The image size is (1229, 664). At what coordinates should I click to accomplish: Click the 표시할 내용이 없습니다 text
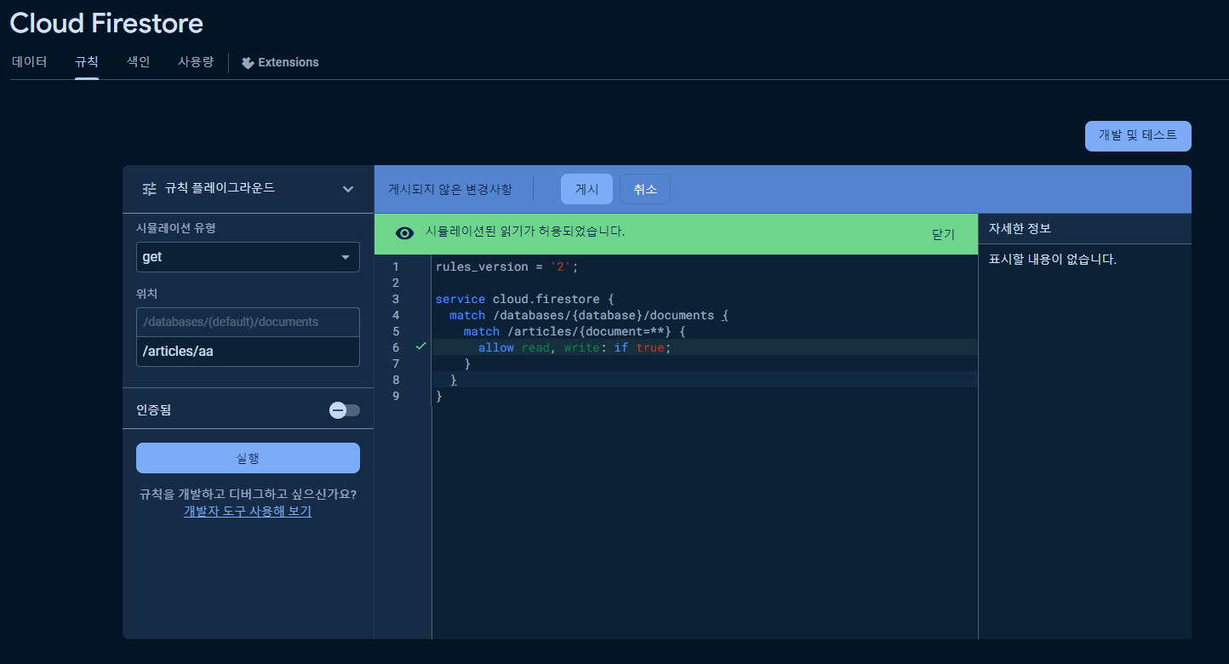click(1052, 259)
